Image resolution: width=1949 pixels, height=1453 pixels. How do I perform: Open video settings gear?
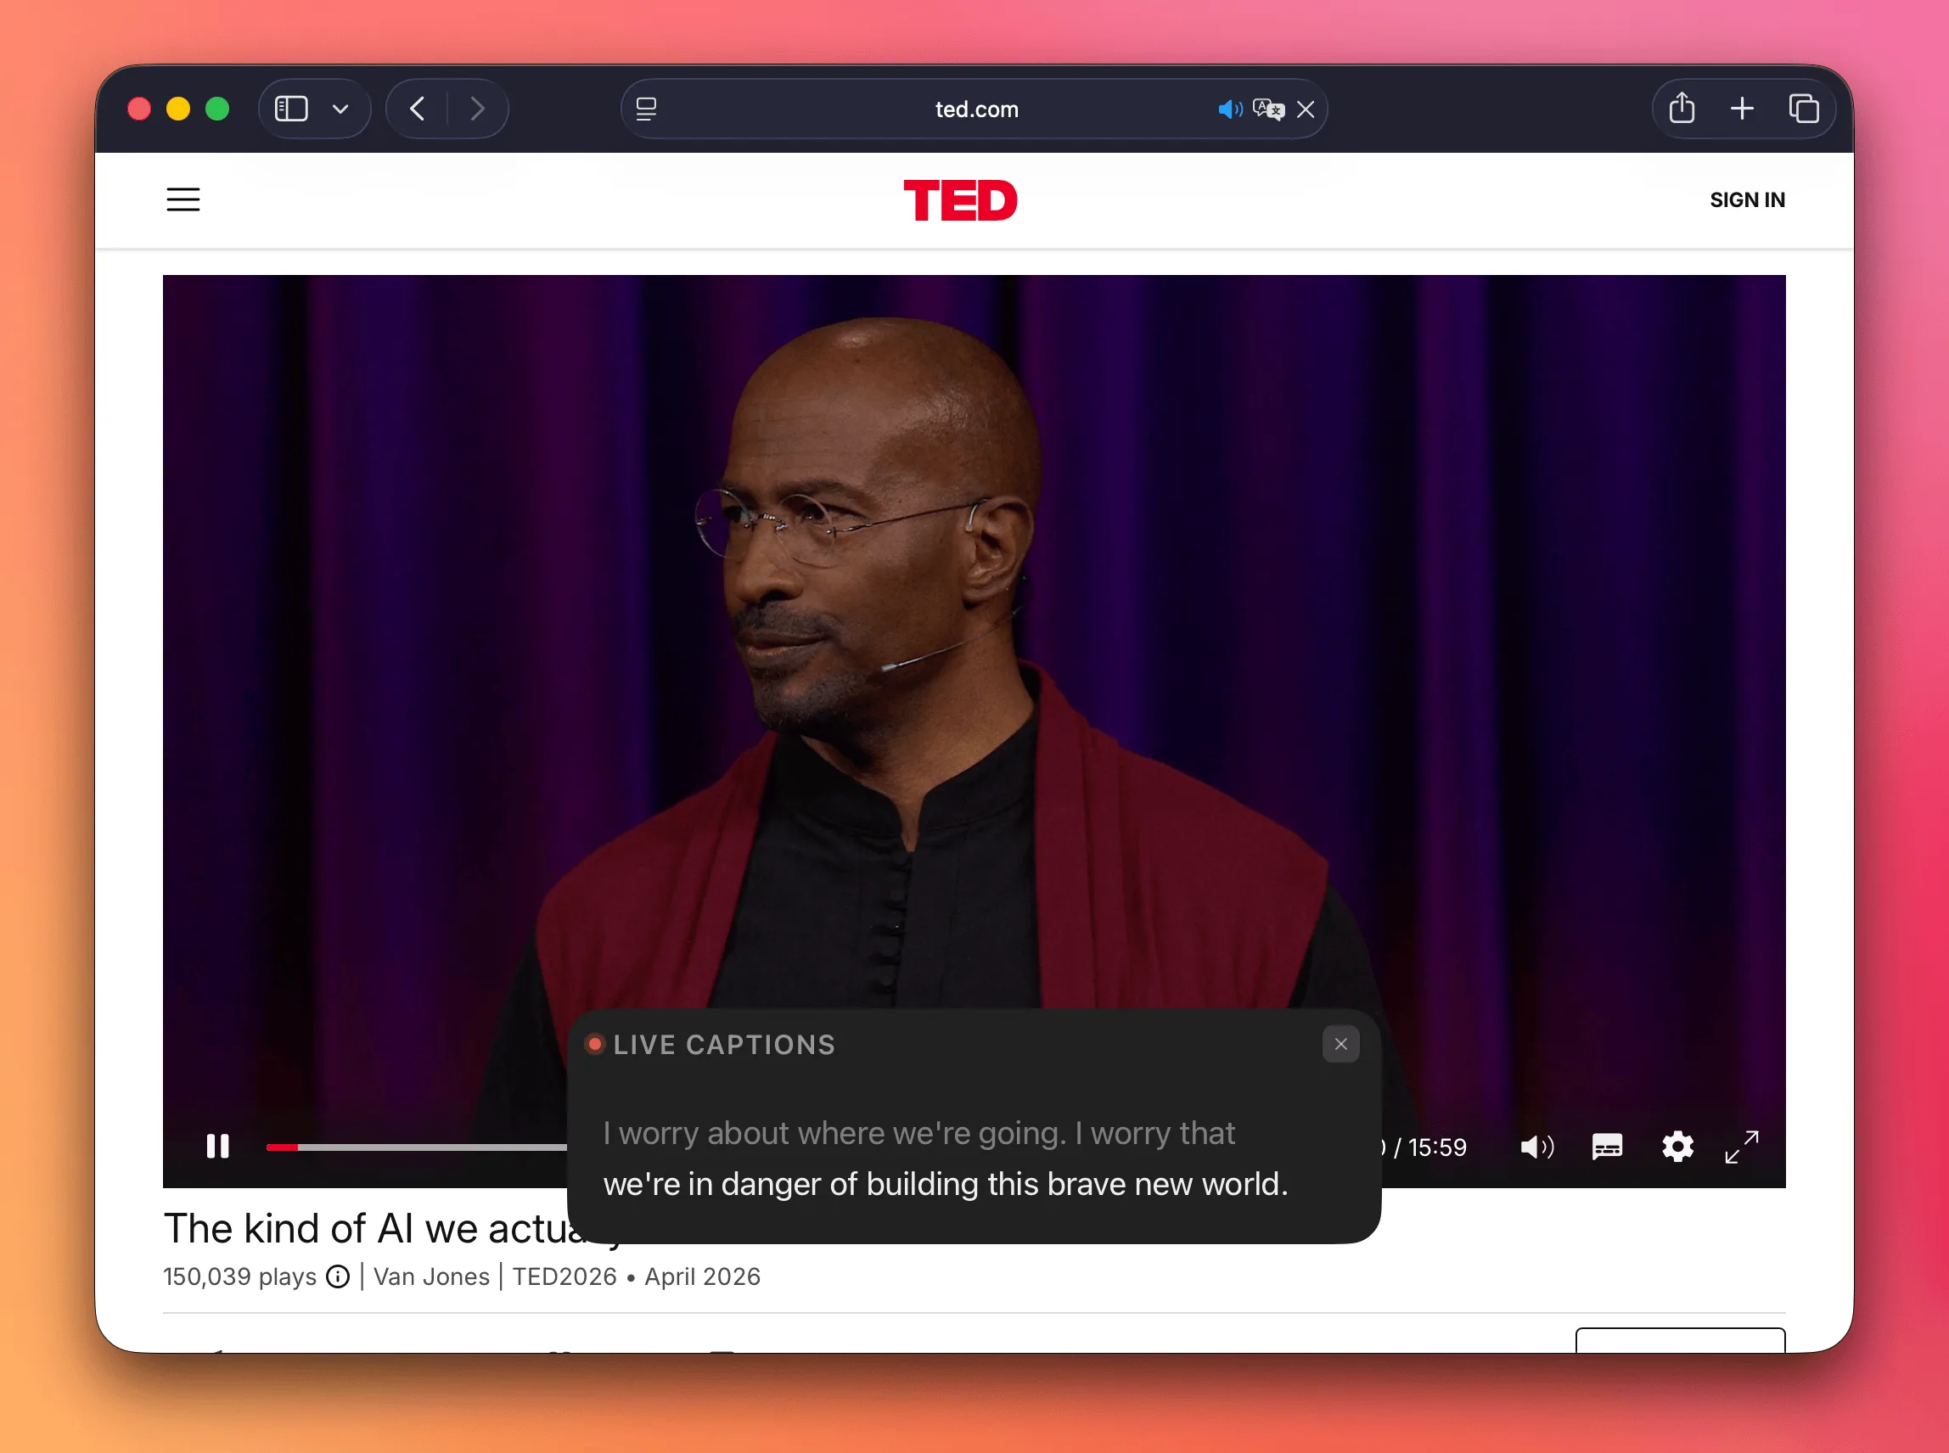pos(1677,1147)
